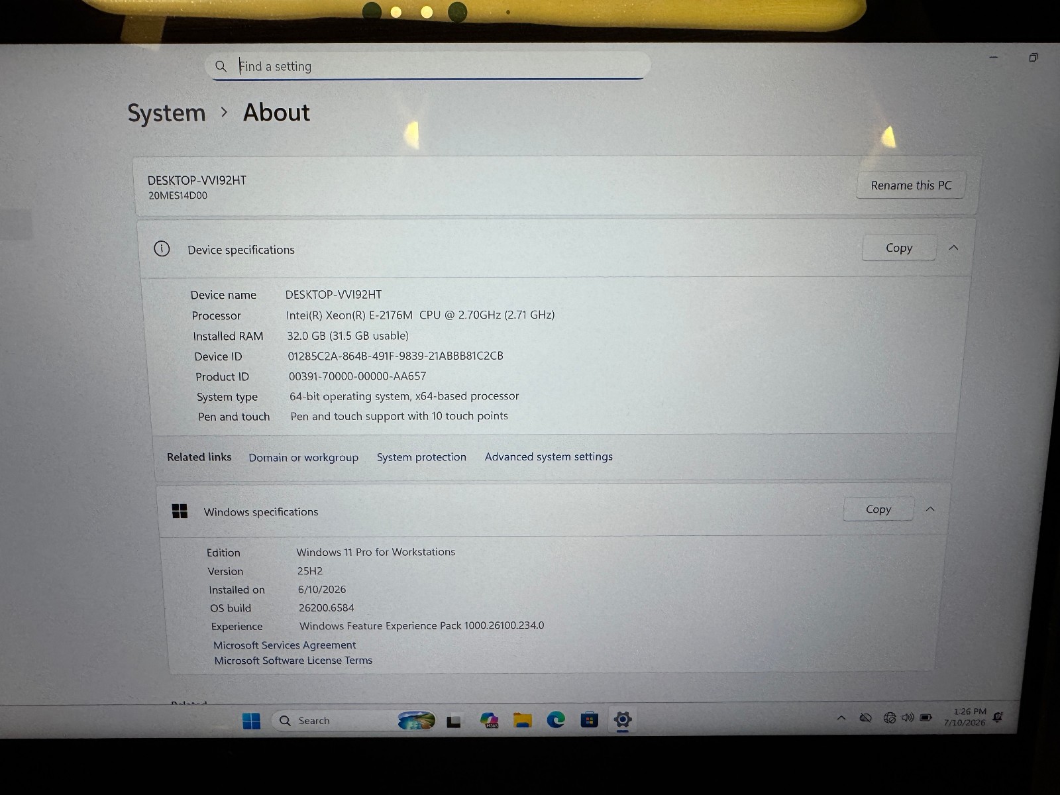
Task: Collapse the Windows specifications section
Action: click(x=930, y=509)
